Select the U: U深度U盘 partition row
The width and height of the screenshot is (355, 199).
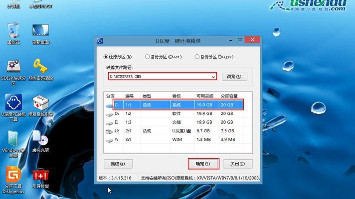click(175, 131)
